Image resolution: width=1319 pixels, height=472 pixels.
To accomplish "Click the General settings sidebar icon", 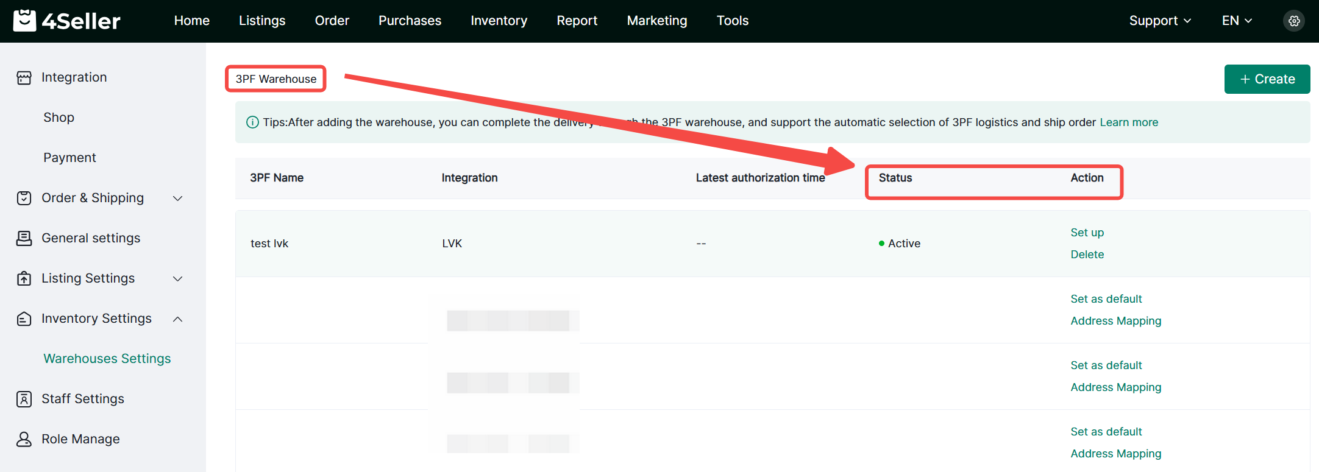I will [24, 238].
